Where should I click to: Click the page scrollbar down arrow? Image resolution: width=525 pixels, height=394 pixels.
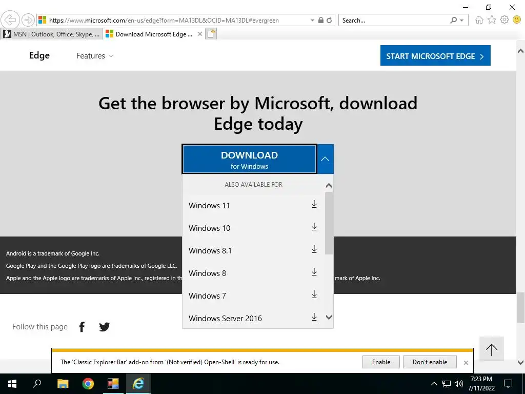(x=521, y=362)
